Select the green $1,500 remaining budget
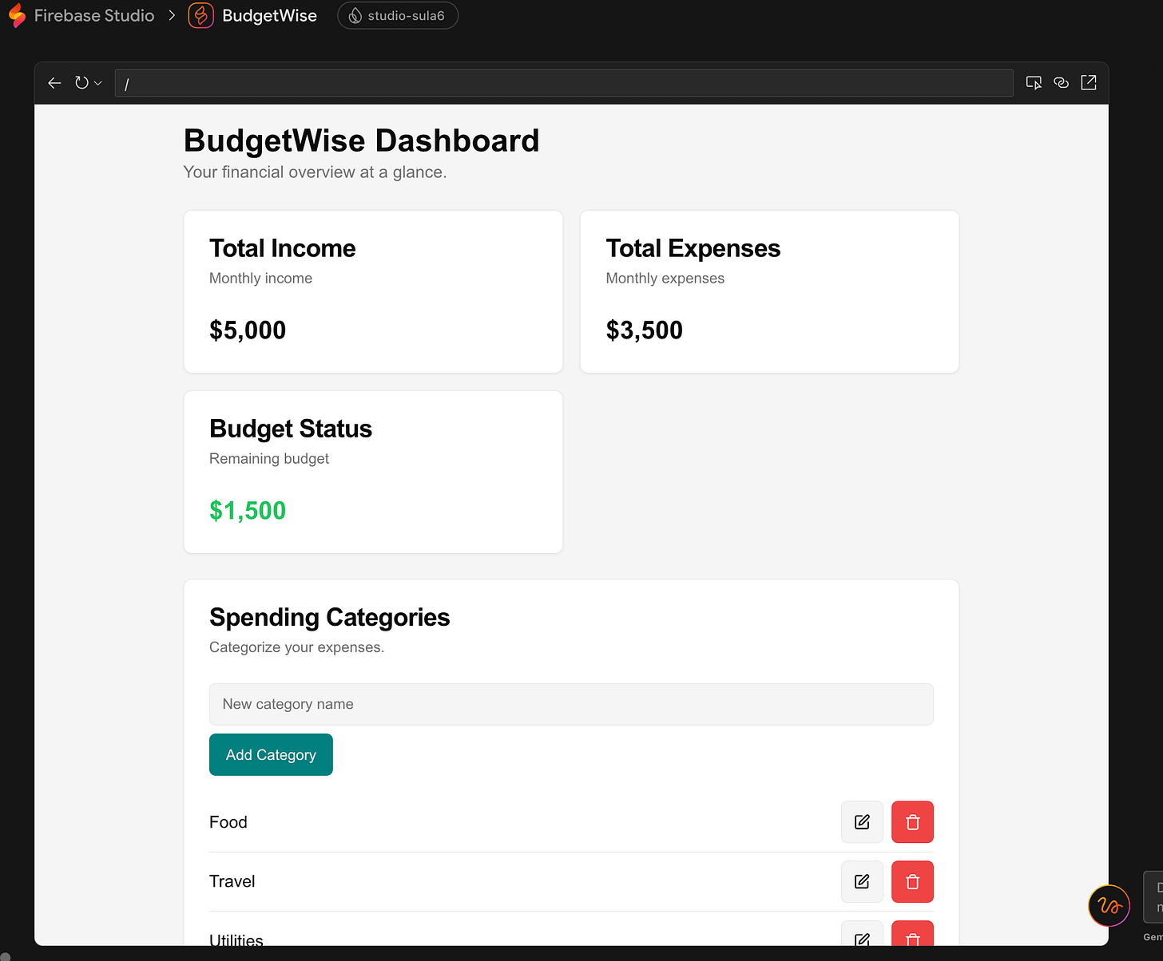This screenshot has height=961, width=1163. tap(248, 510)
